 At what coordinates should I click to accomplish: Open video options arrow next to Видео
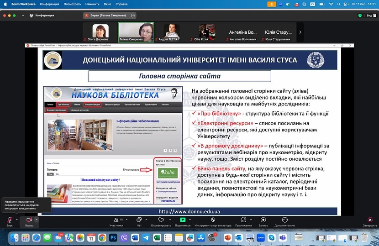point(37,220)
